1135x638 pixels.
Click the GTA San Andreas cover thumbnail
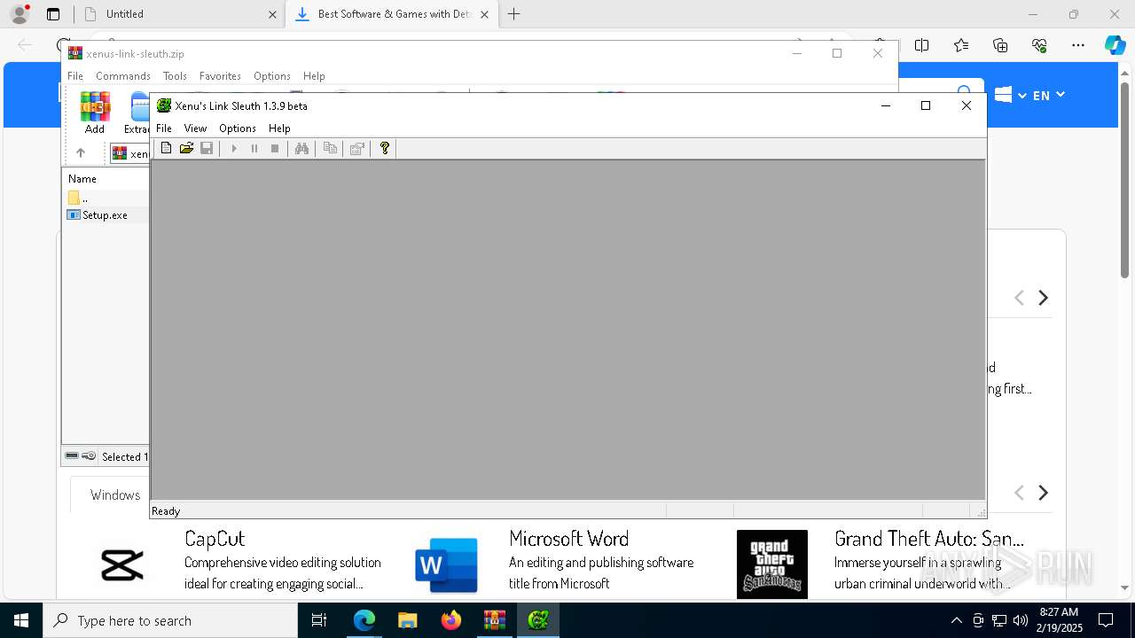(772, 564)
